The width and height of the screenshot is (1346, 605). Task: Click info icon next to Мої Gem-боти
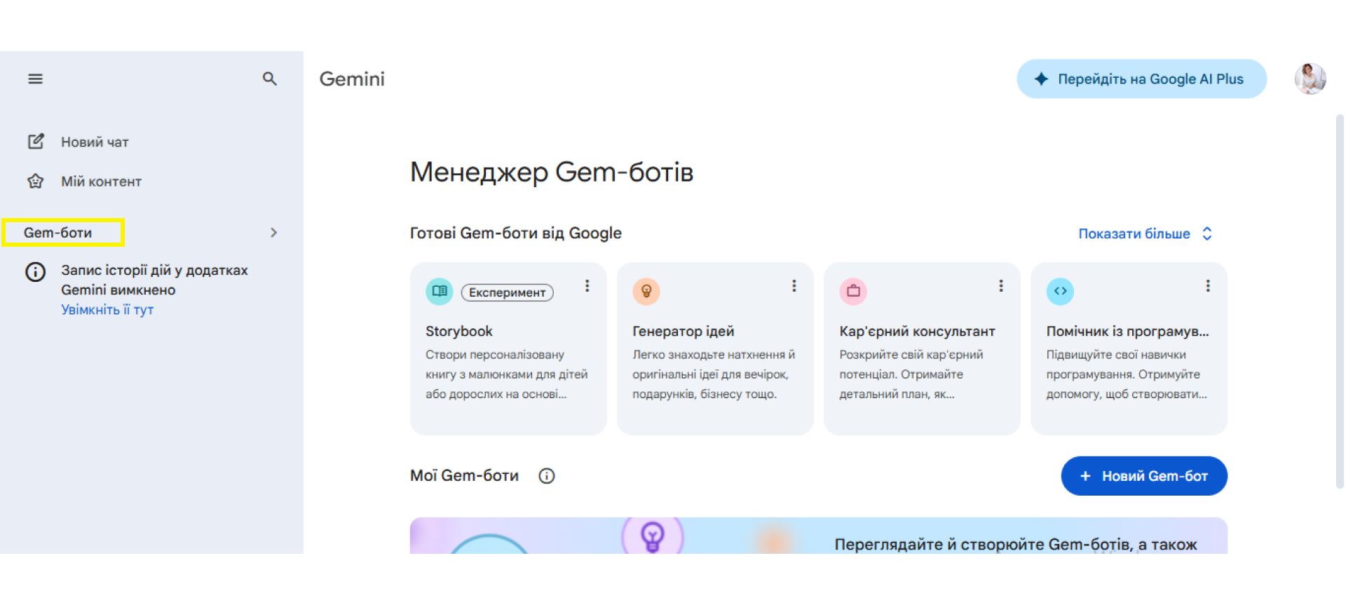click(x=547, y=476)
